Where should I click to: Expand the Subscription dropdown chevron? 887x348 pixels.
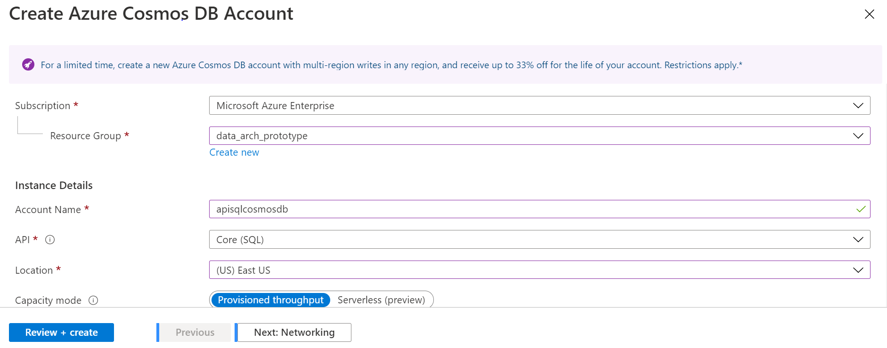point(858,106)
